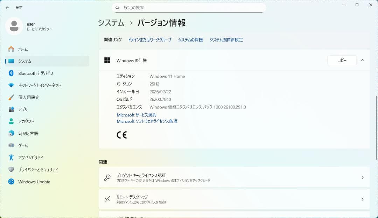The width and height of the screenshot is (378, 218).
Task: Close the settings window
Action: pyautogui.click(x=371, y=5)
